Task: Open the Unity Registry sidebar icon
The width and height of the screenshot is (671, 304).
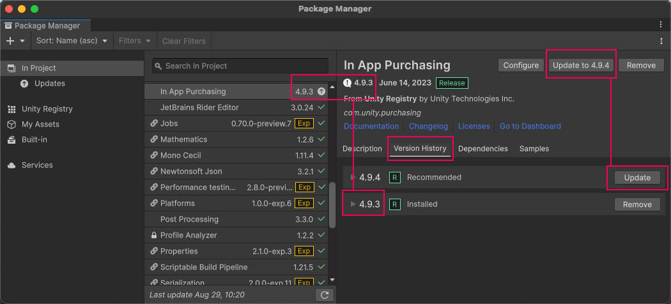Action: tap(12, 109)
